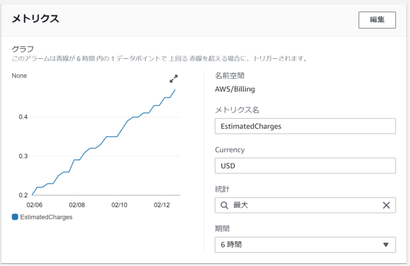
Task: Click the 02/12 date on graph axis
Action: tap(161, 204)
